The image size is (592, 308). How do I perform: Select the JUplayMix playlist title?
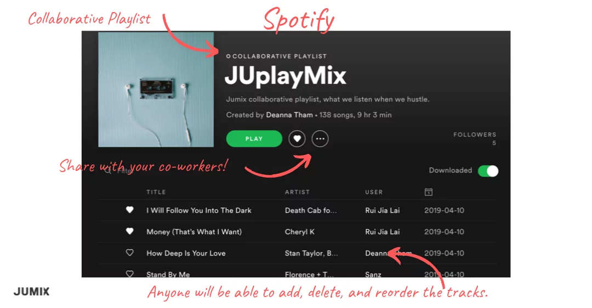285,76
